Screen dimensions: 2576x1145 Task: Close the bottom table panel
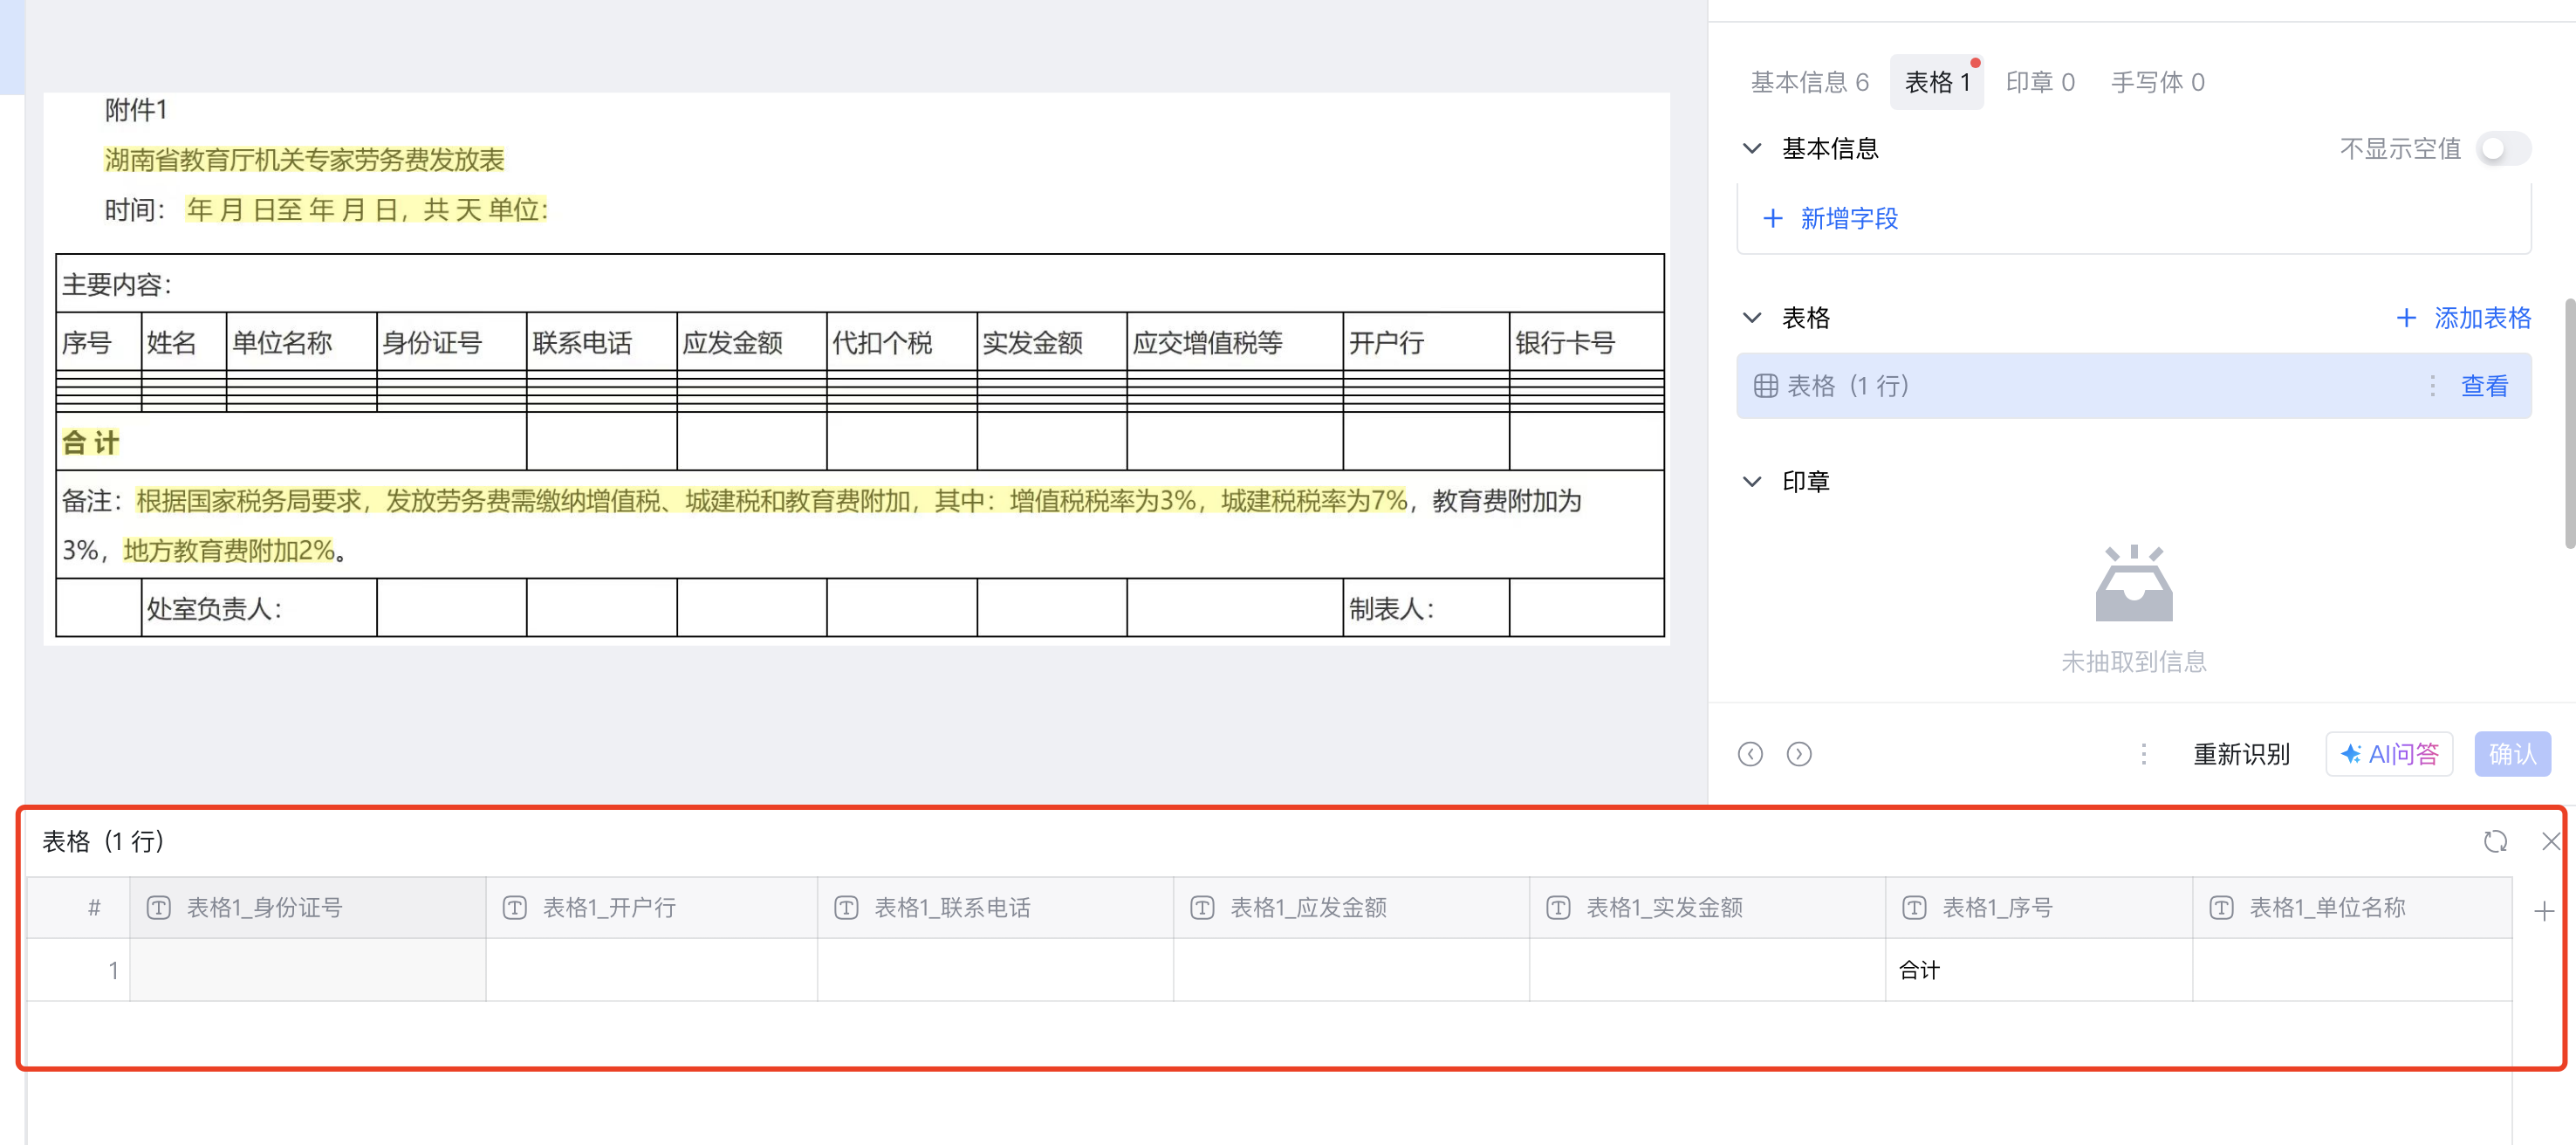click(2550, 841)
